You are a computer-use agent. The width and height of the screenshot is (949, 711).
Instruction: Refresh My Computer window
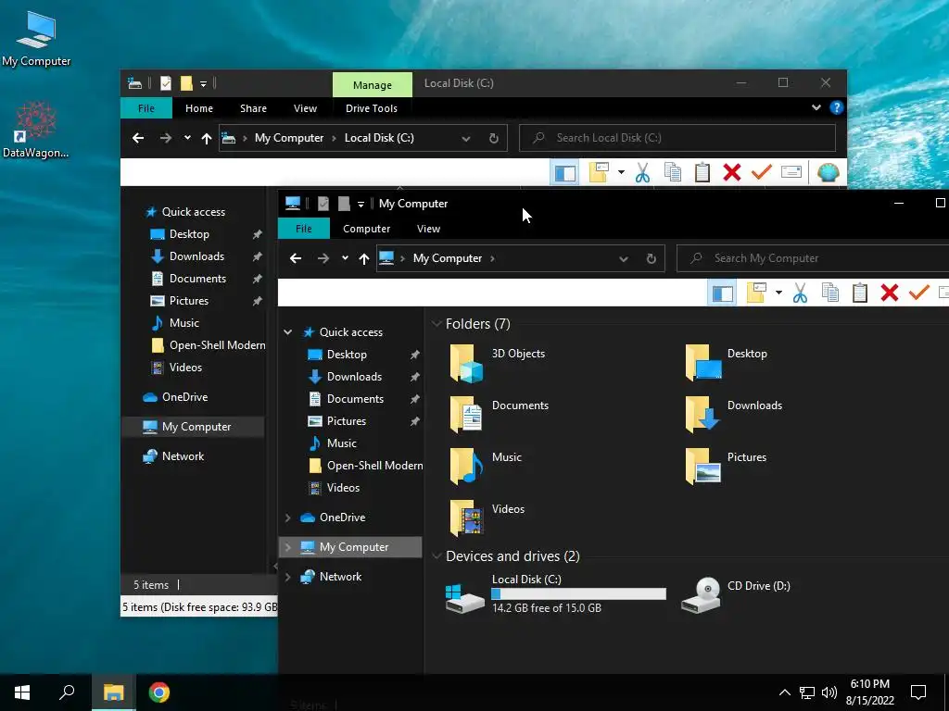(x=652, y=259)
